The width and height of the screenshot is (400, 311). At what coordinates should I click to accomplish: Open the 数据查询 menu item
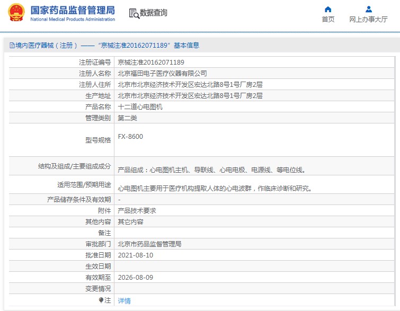pyautogui.click(x=153, y=13)
